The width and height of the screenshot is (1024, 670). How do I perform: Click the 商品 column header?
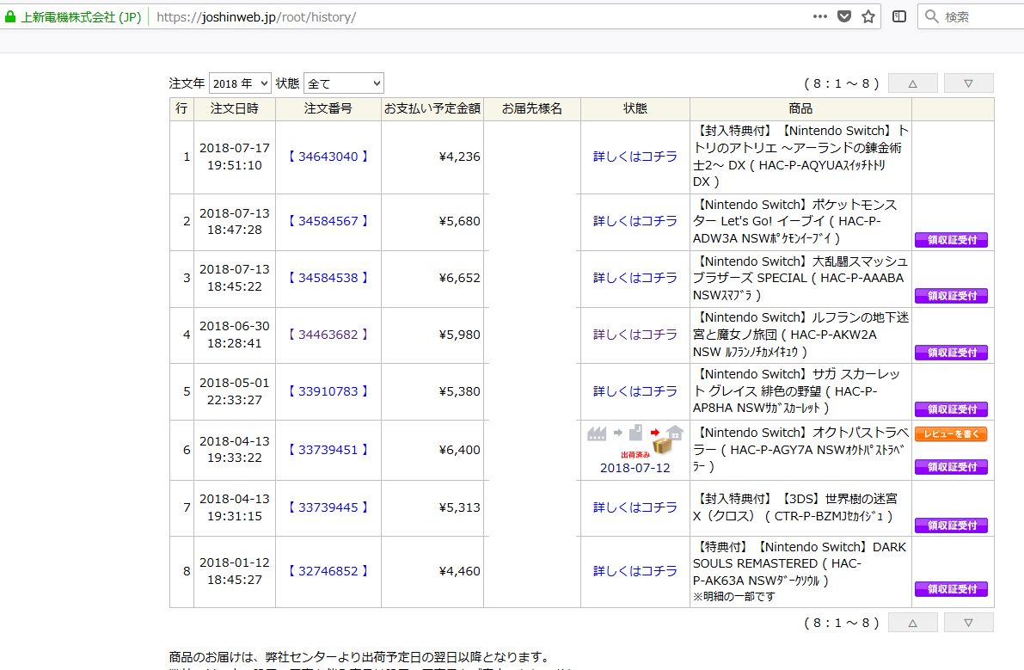point(800,109)
